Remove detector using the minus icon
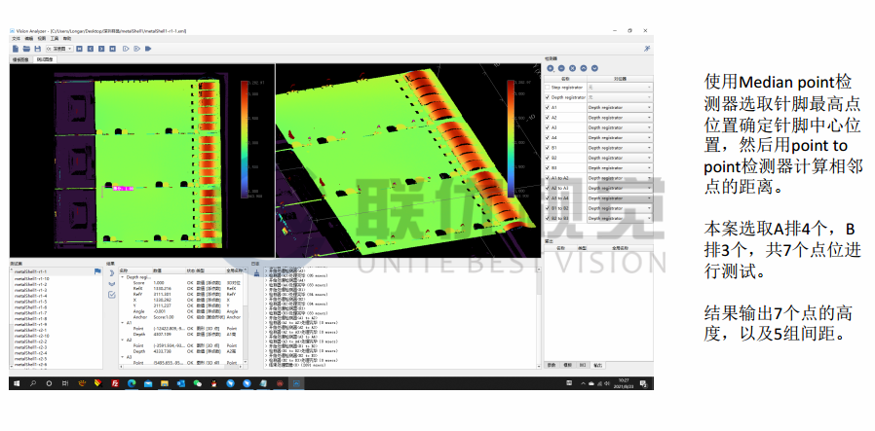This screenshot has height=431, width=875. [561, 68]
